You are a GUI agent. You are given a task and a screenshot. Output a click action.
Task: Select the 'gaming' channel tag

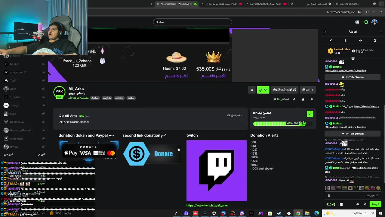click(x=119, y=98)
